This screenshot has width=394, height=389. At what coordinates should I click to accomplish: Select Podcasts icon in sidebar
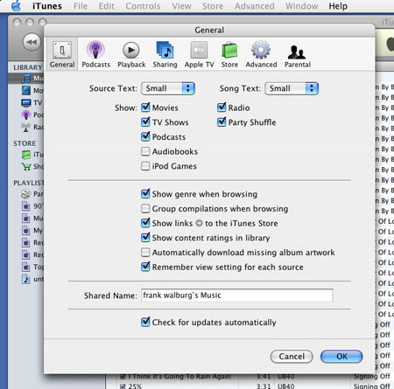click(26, 115)
